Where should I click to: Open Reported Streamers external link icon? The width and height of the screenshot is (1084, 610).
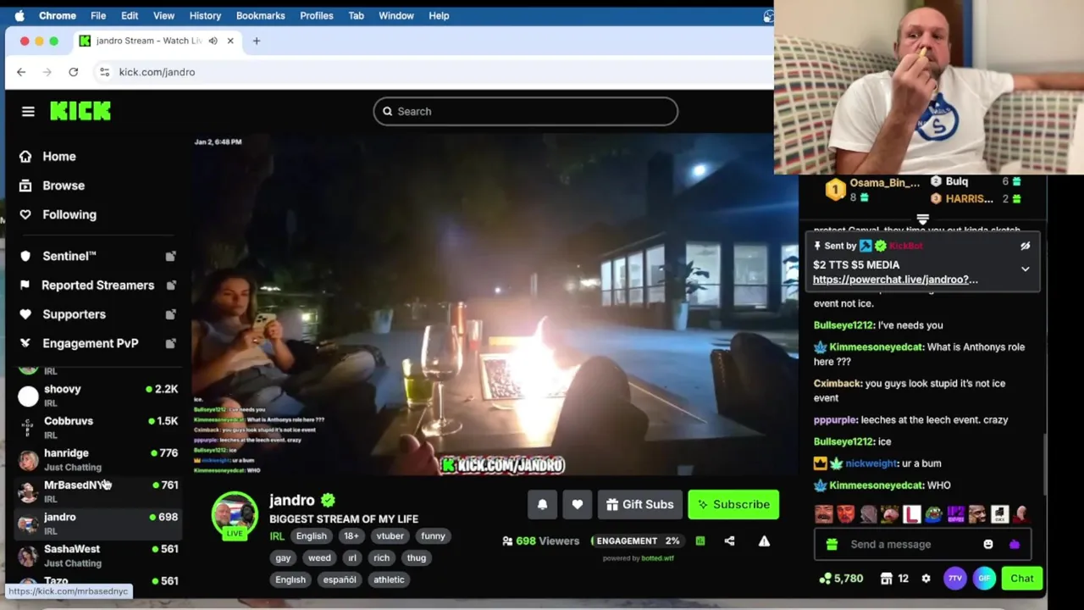coord(170,286)
